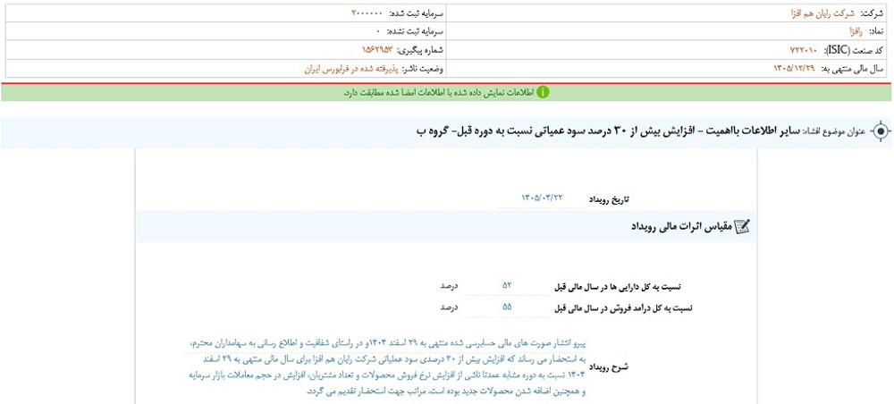Click the شرح رویداد description text block
This screenshot has width=894, height=404.
pos(385,367)
